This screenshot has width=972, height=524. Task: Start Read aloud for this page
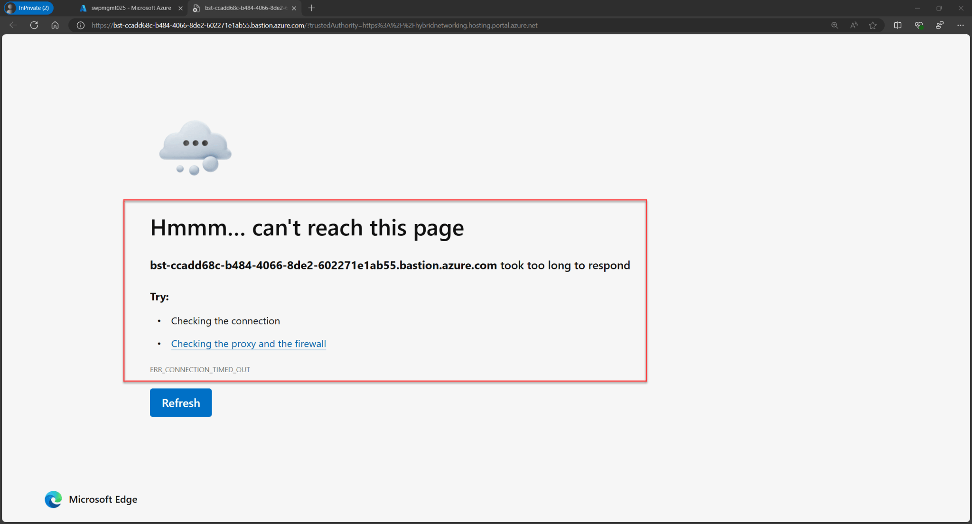(854, 25)
